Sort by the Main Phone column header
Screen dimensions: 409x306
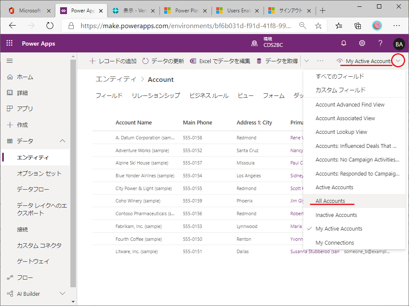pyautogui.click(x=197, y=122)
